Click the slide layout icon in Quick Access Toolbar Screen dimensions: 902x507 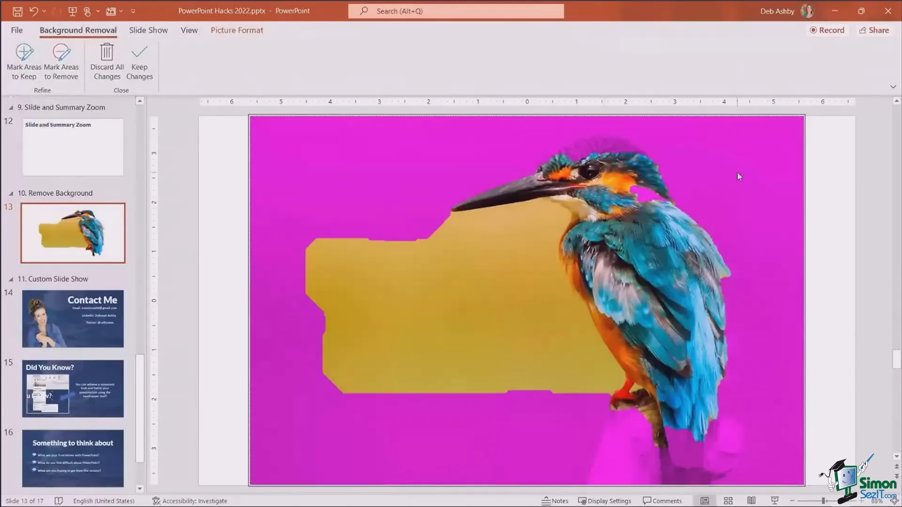coord(111,11)
